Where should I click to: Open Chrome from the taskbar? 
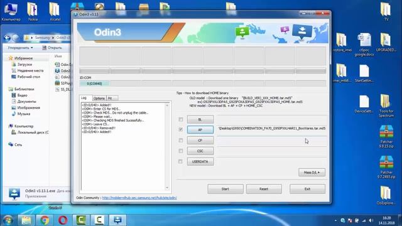(45, 220)
